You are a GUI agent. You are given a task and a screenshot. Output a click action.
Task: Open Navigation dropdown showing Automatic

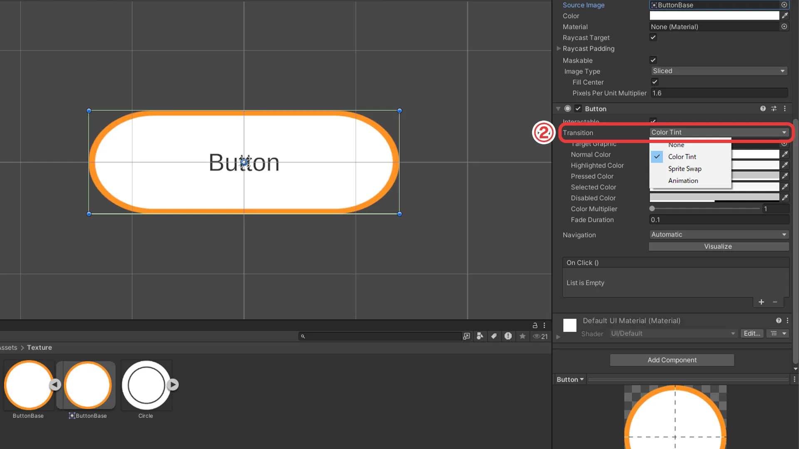pos(719,234)
